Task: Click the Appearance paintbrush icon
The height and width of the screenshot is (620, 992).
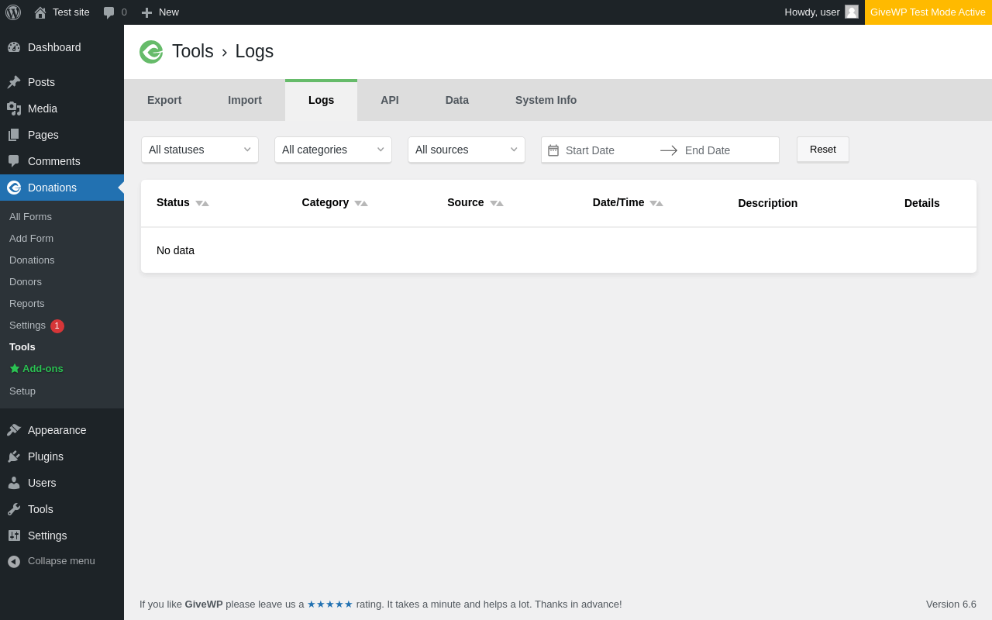Action: pyautogui.click(x=14, y=430)
